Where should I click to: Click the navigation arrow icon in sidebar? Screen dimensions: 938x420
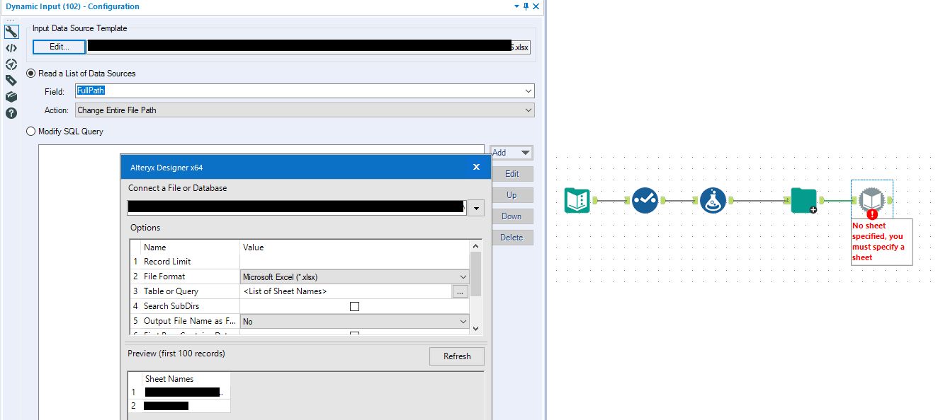pos(11,64)
